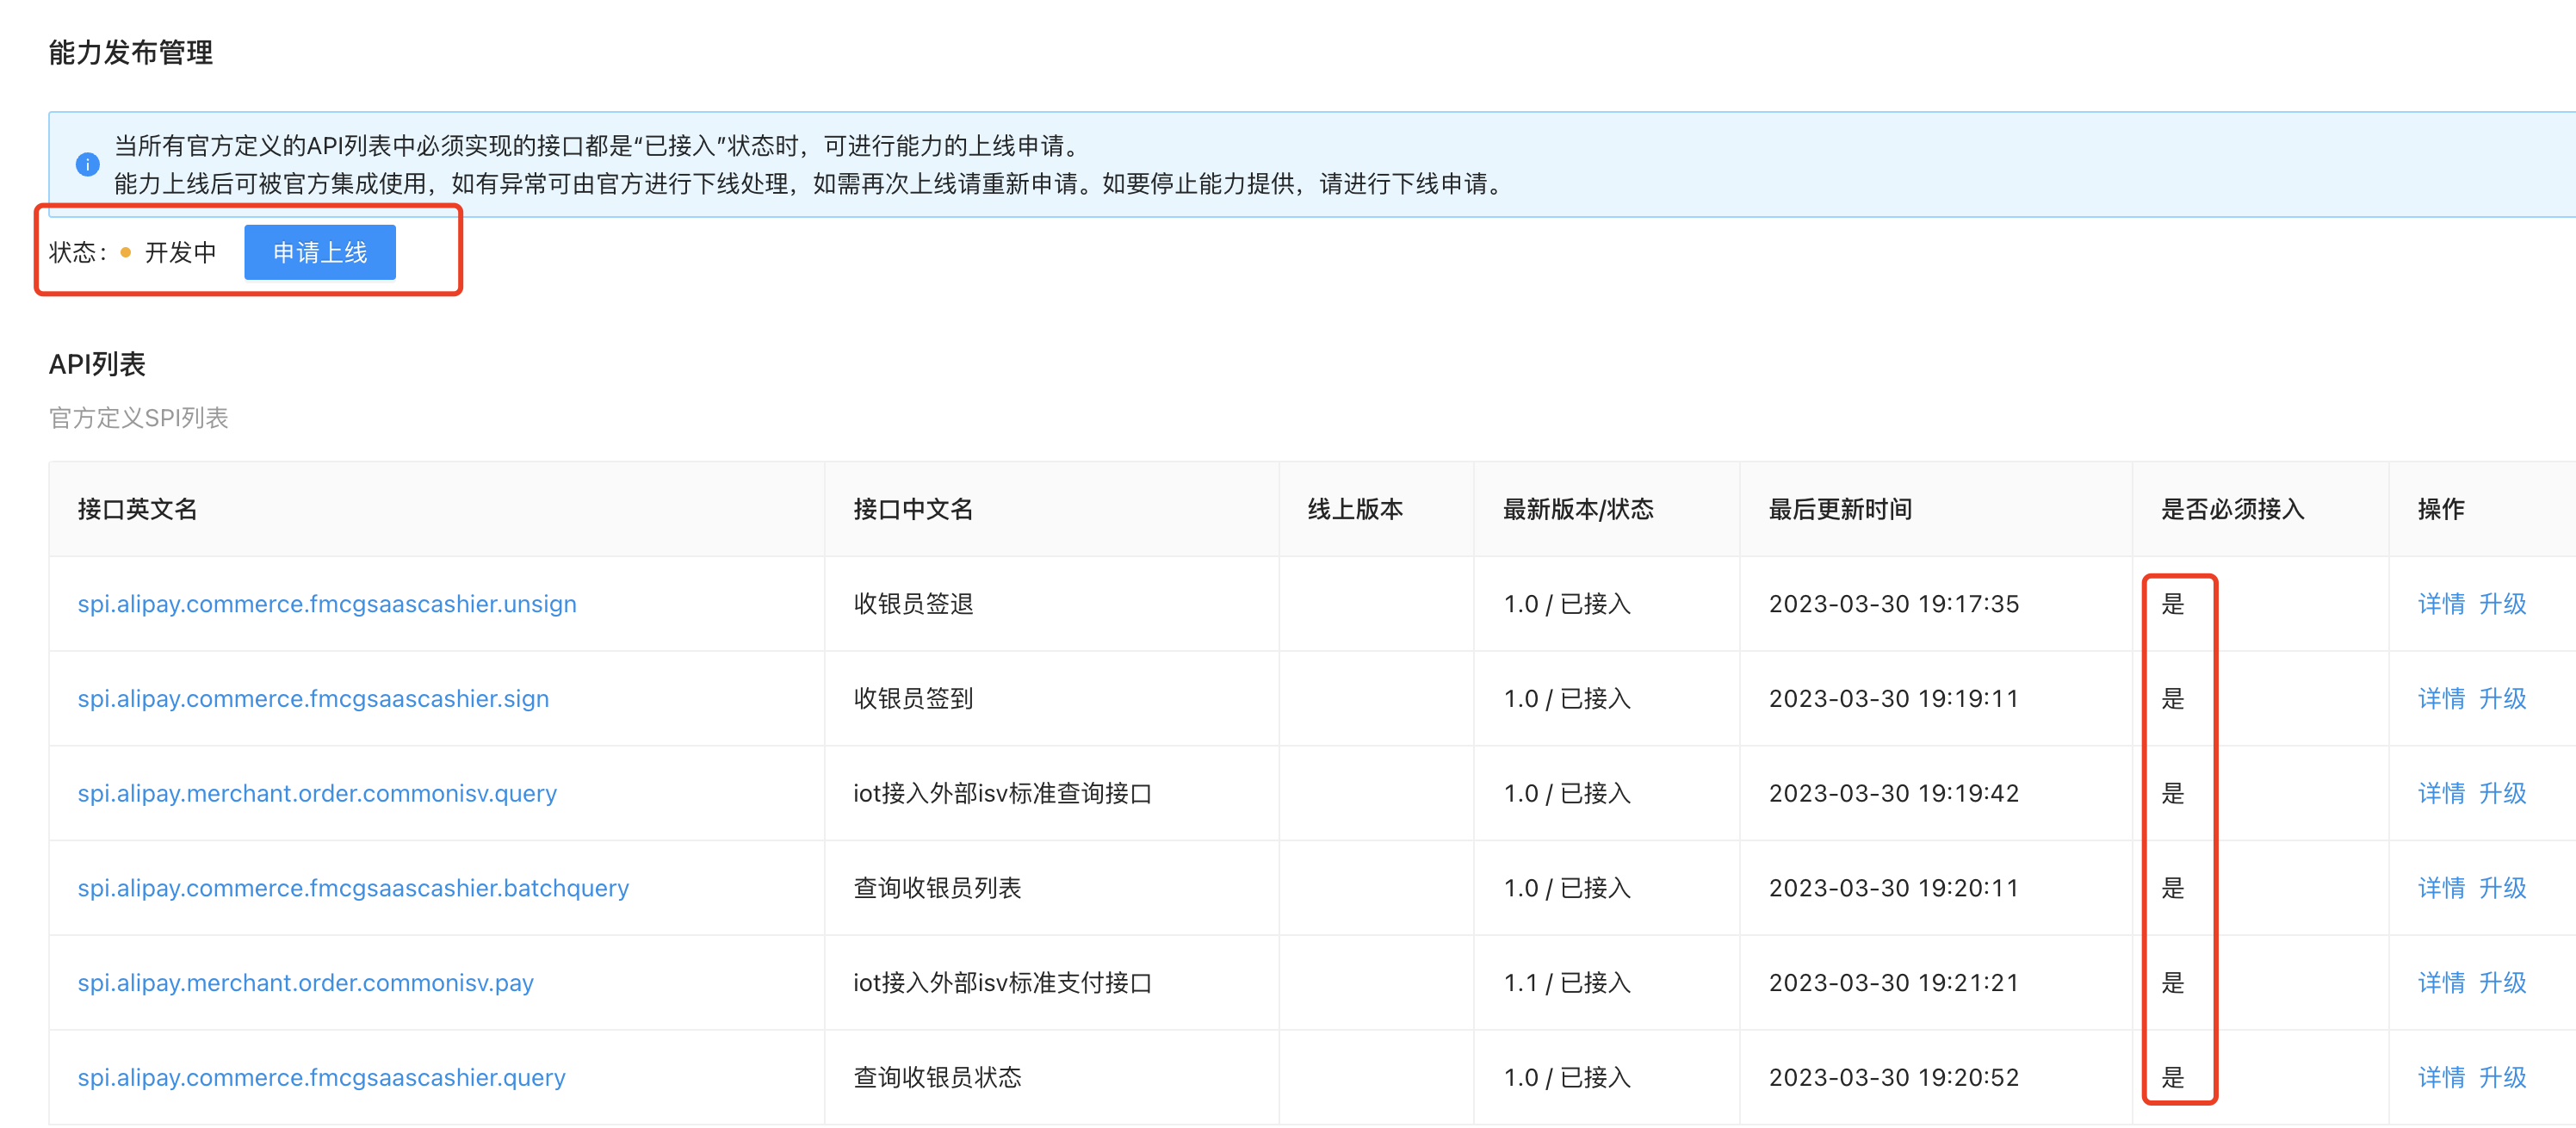Open spi.alipay.merchant.order.commonisv.query link
The width and height of the screenshot is (2576, 1128).
click(x=317, y=793)
